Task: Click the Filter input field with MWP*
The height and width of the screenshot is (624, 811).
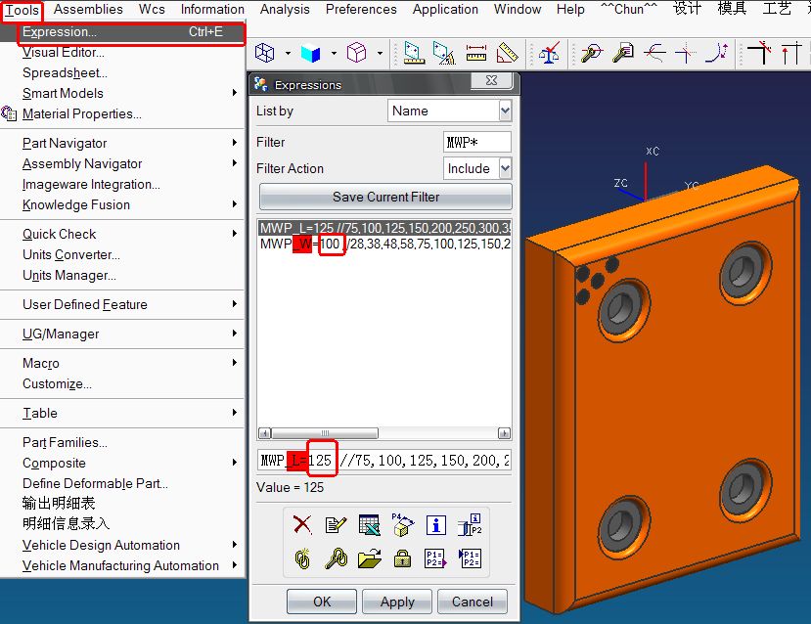Action: [x=476, y=142]
